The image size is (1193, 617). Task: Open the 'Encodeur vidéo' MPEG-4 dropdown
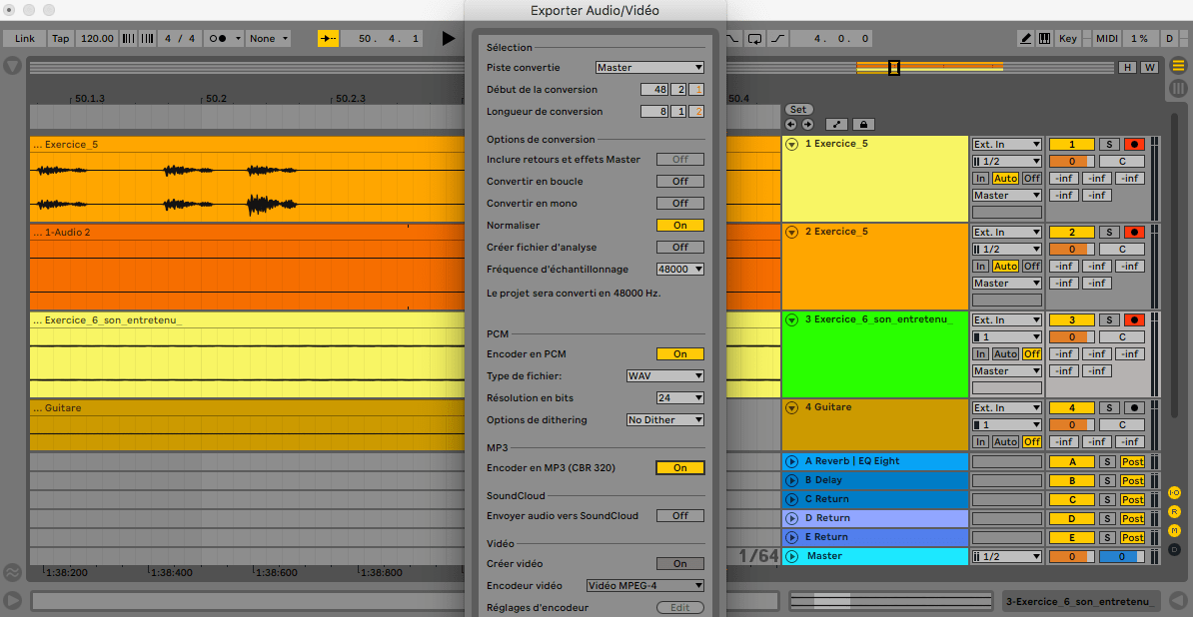pos(644,585)
